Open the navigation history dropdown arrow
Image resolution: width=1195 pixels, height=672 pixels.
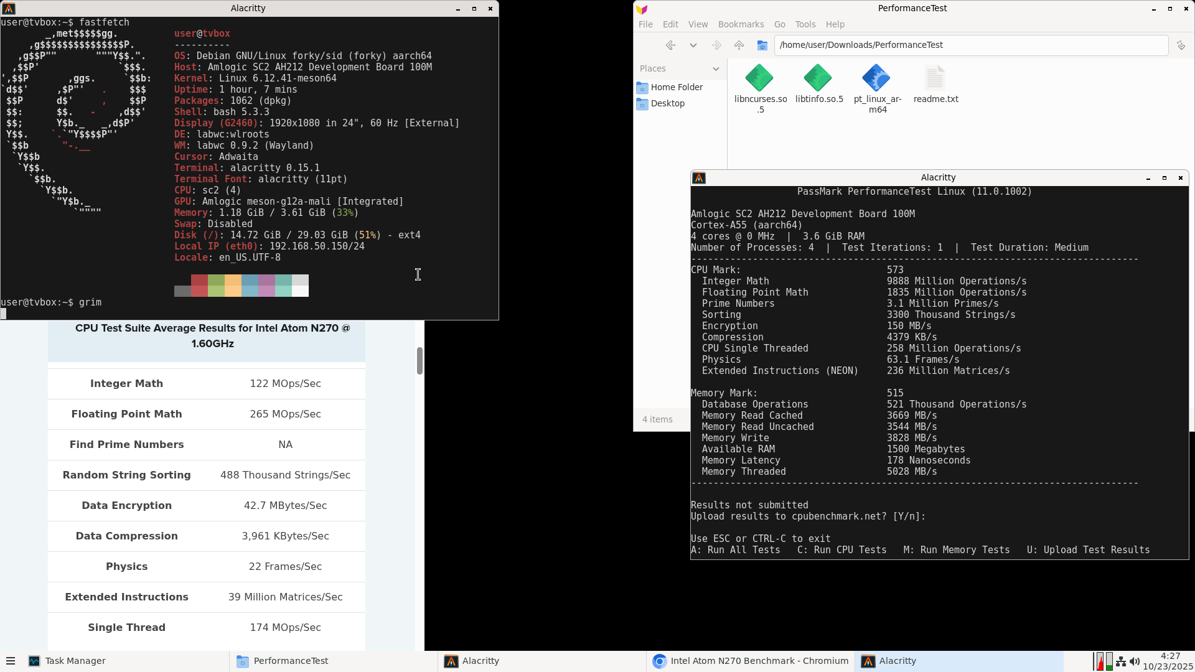click(x=693, y=45)
